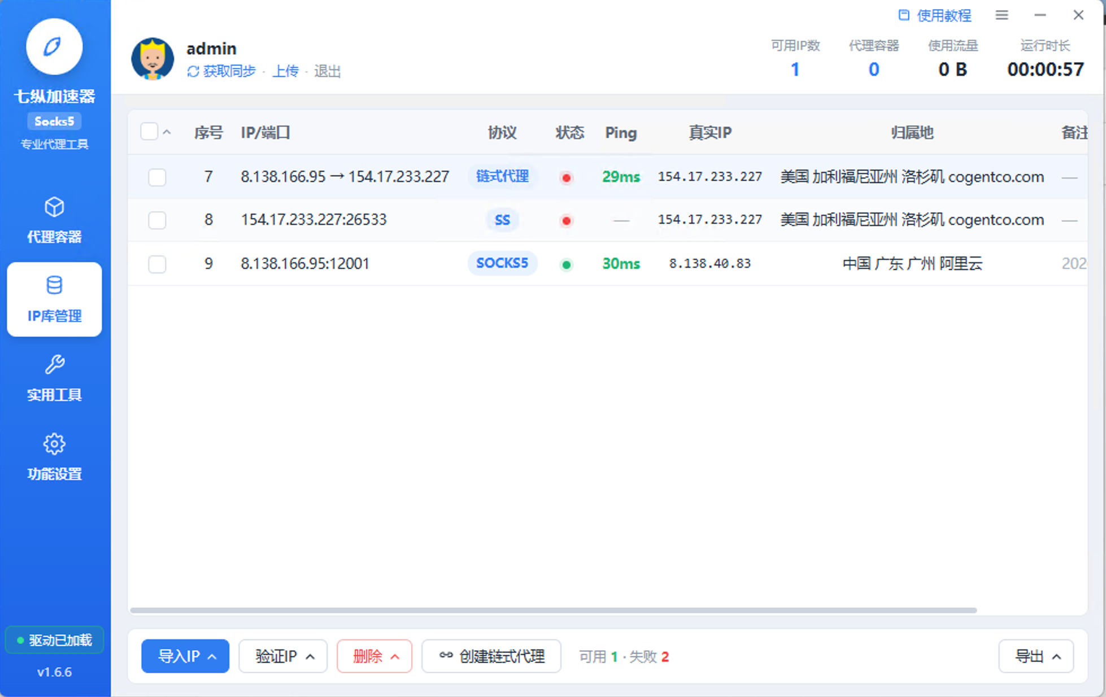Open the 实用工具 wrench icon
This screenshot has width=1106, height=697.
(54, 364)
